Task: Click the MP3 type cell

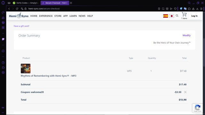Action: (129, 71)
